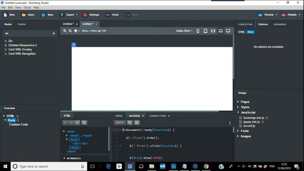This screenshot has width=304, height=171.
Task: Switch to the first Untitled design tab
Action: [x=68, y=24]
